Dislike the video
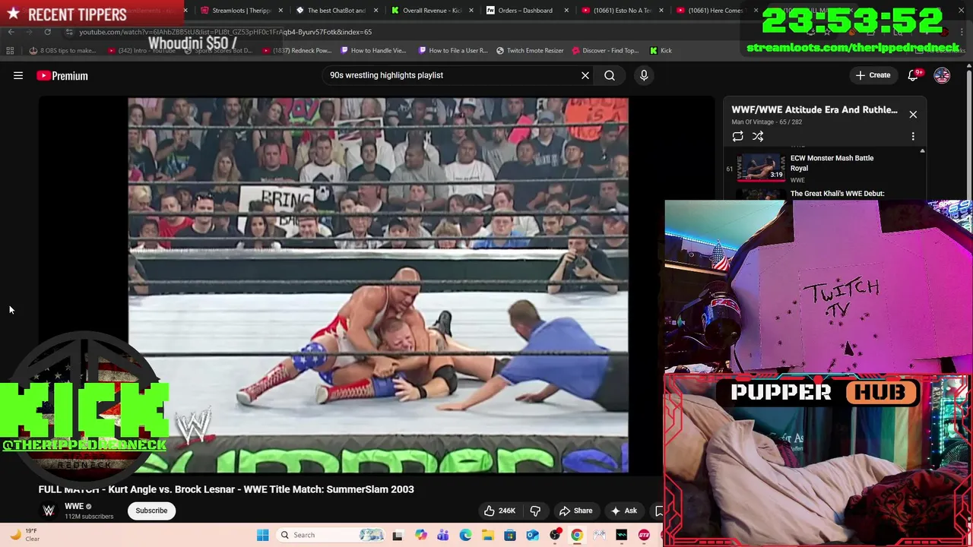 click(x=535, y=511)
